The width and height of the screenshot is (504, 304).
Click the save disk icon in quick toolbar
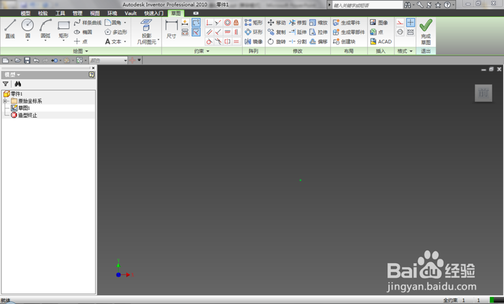point(27,60)
